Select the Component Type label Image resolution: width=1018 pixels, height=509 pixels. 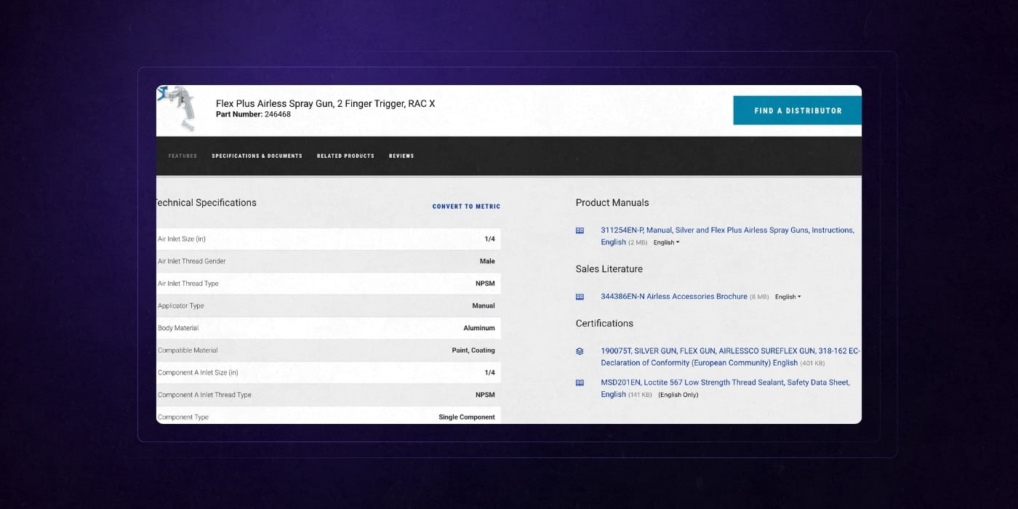183,417
